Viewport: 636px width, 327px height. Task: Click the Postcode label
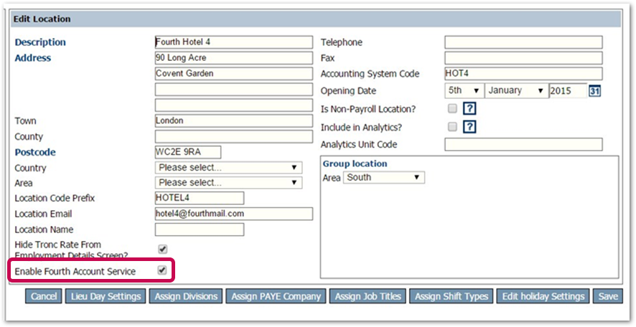pos(35,152)
